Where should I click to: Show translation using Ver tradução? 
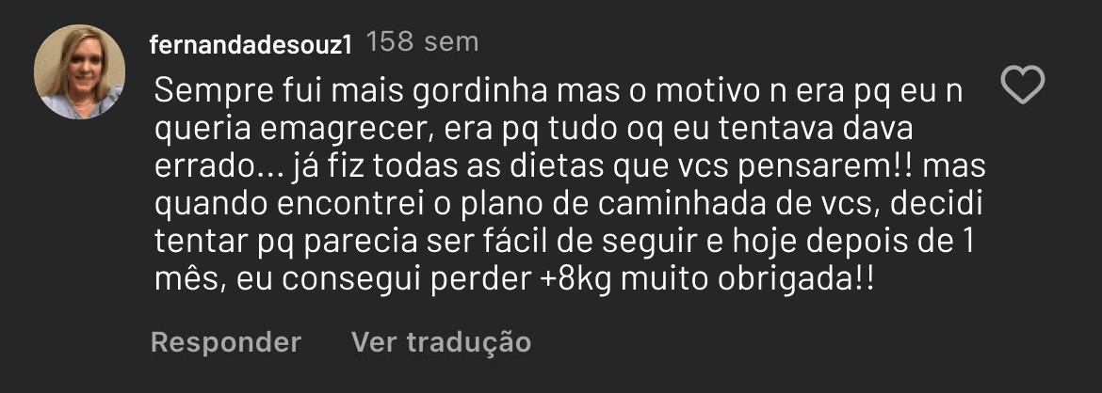click(442, 342)
